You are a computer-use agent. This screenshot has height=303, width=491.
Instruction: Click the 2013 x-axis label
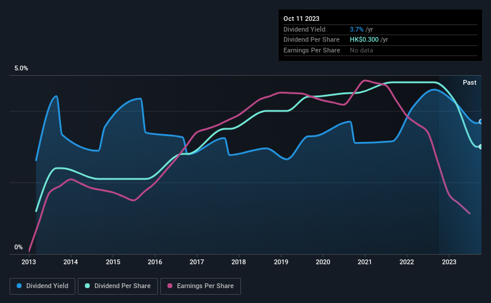[x=29, y=262]
